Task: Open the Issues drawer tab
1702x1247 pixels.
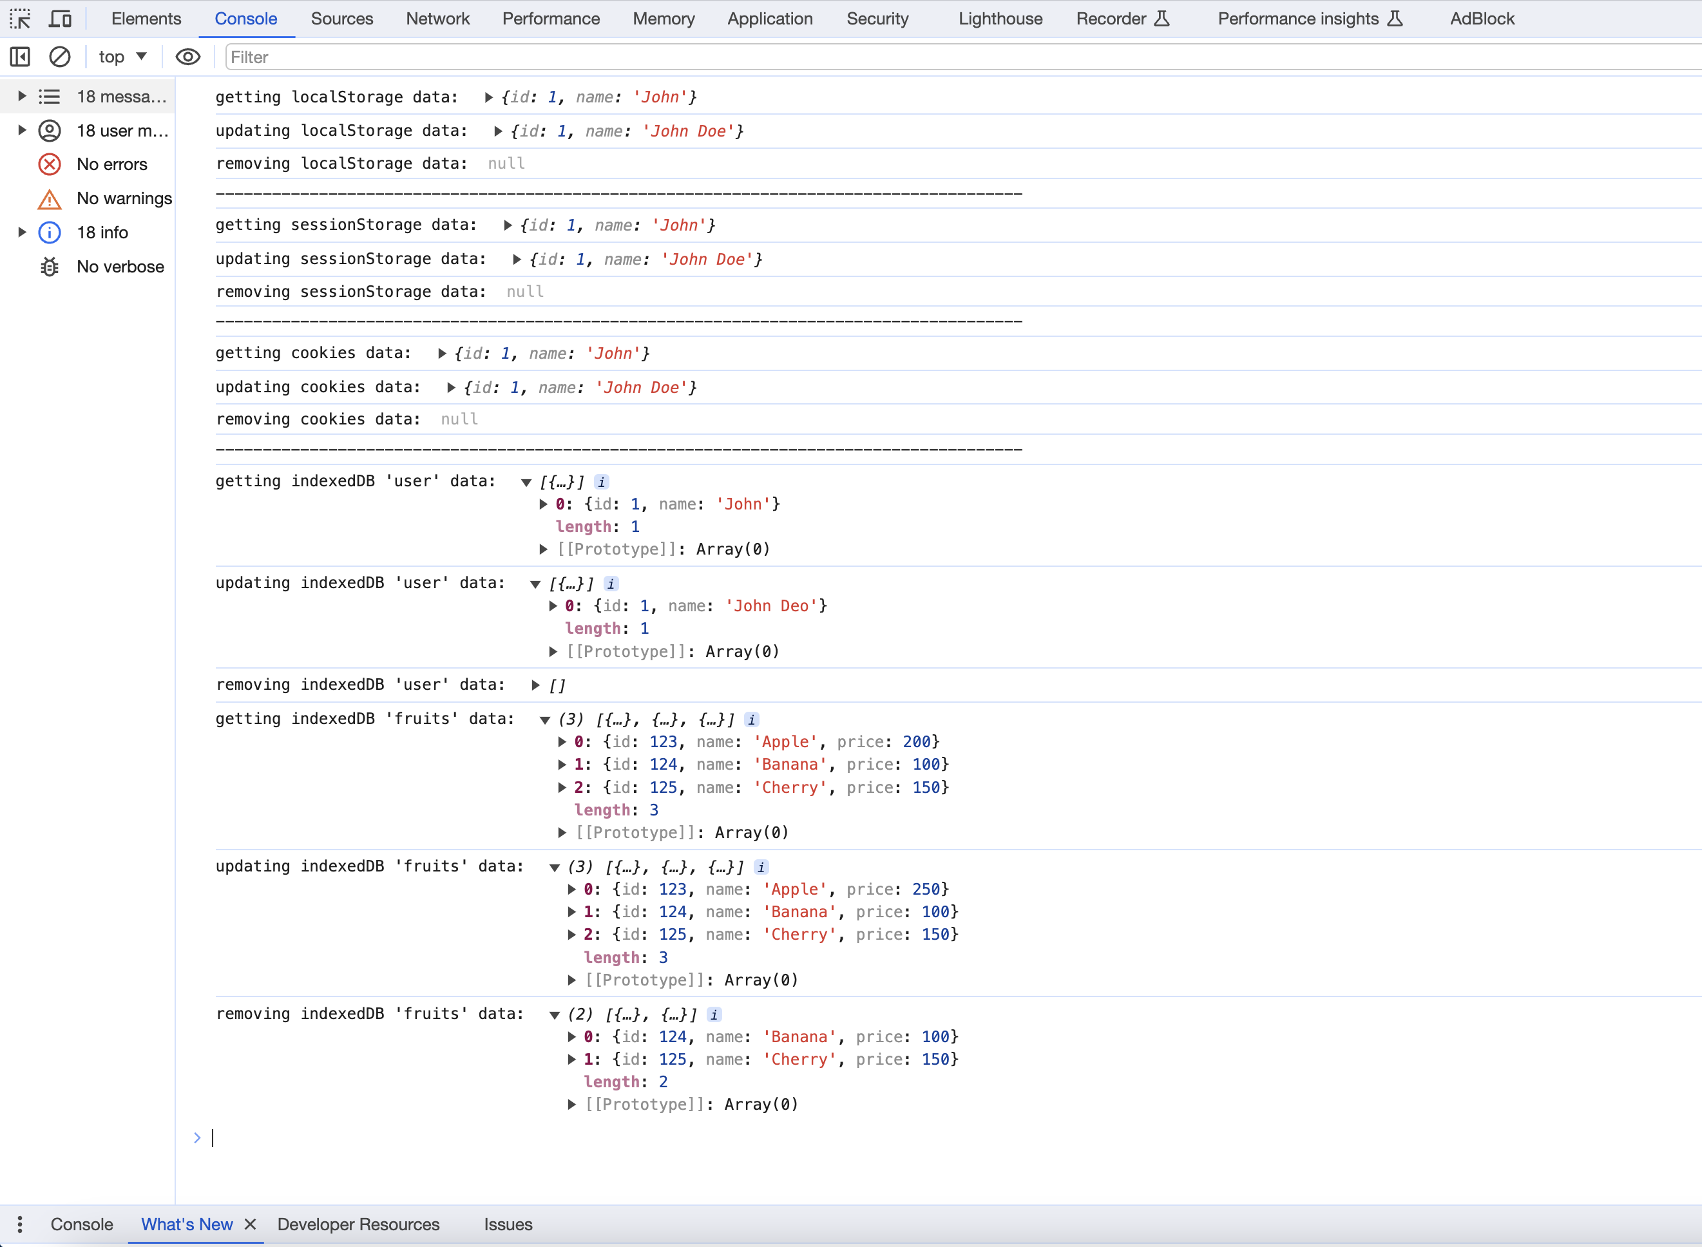Action: (x=508, y=1224)
